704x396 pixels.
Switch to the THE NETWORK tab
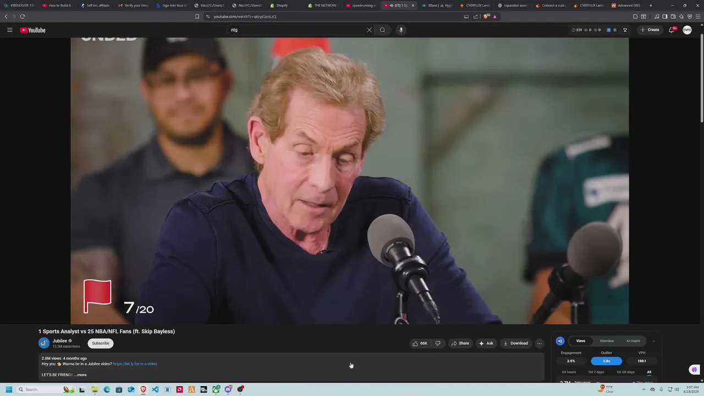click(324, 5)
